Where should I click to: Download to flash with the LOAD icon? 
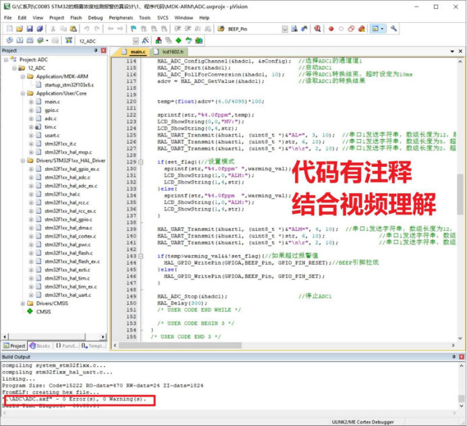coord(69,41)
